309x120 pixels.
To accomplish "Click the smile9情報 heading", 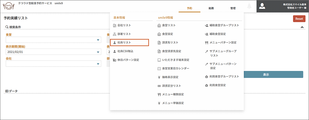I will (166, 18).
